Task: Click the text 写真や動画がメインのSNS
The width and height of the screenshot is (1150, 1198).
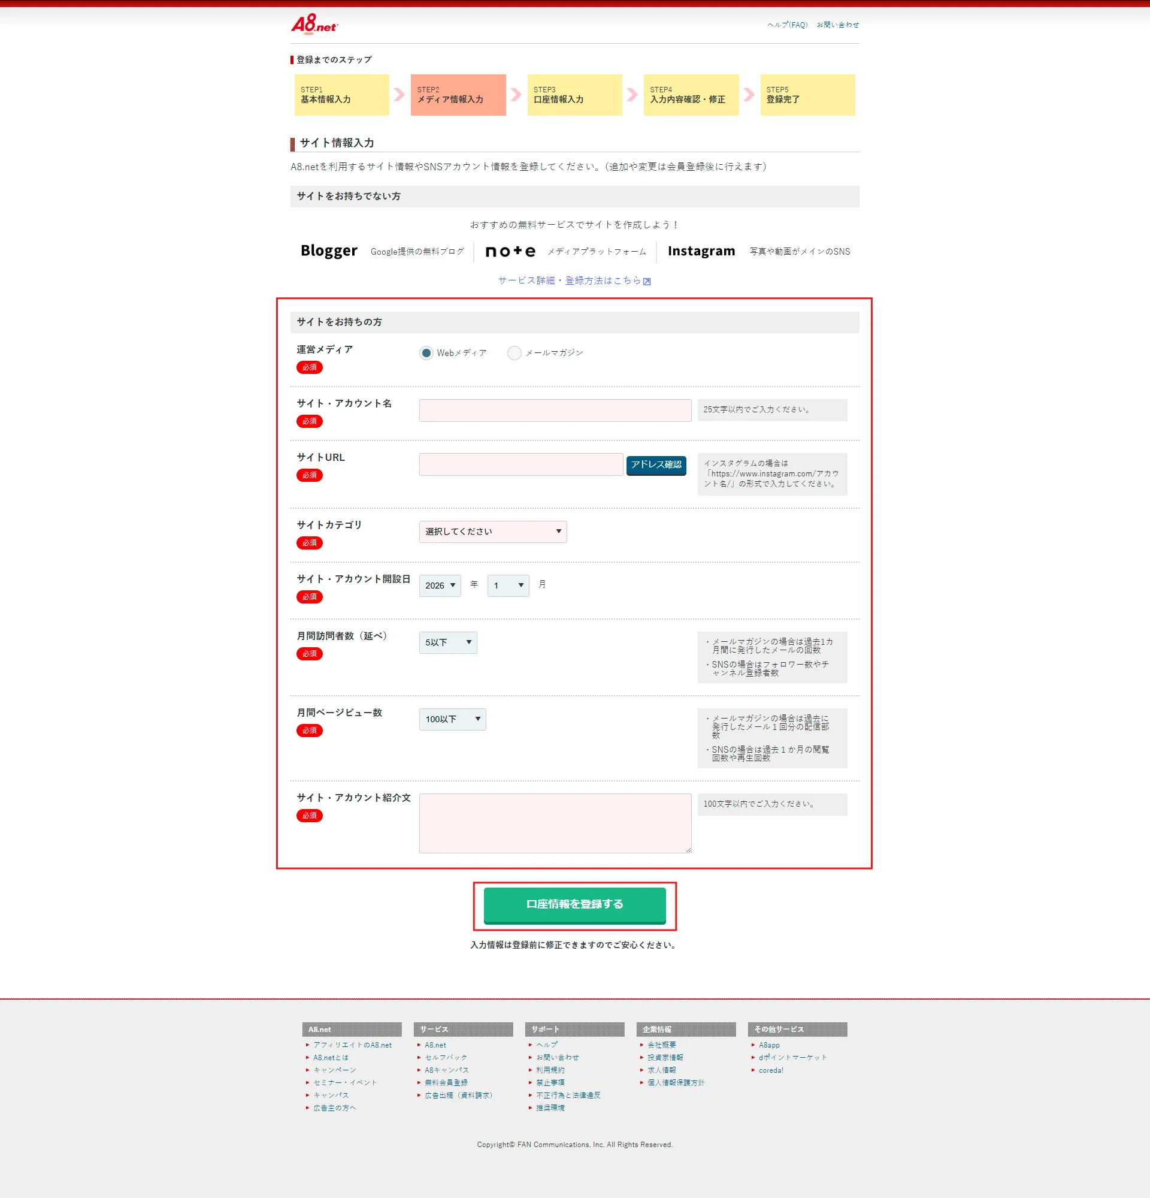Action: (800, 252)
